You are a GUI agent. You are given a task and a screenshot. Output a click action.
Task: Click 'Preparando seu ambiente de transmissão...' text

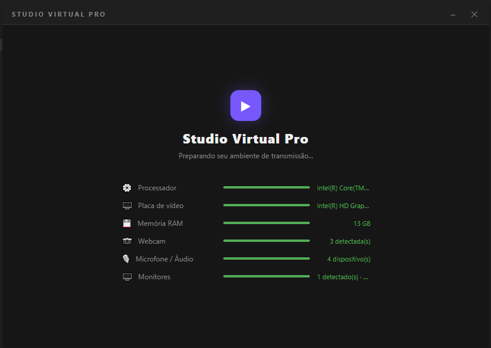tap(246, 156)
